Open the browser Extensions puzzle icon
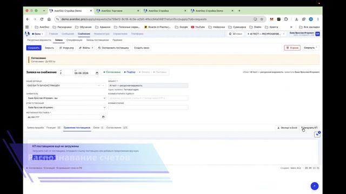This screenshot has height=194, width=346. (286, 19)
